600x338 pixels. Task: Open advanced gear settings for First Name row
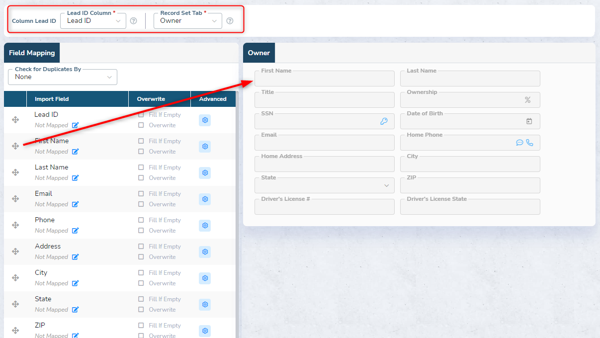click(x=205, y=147)
